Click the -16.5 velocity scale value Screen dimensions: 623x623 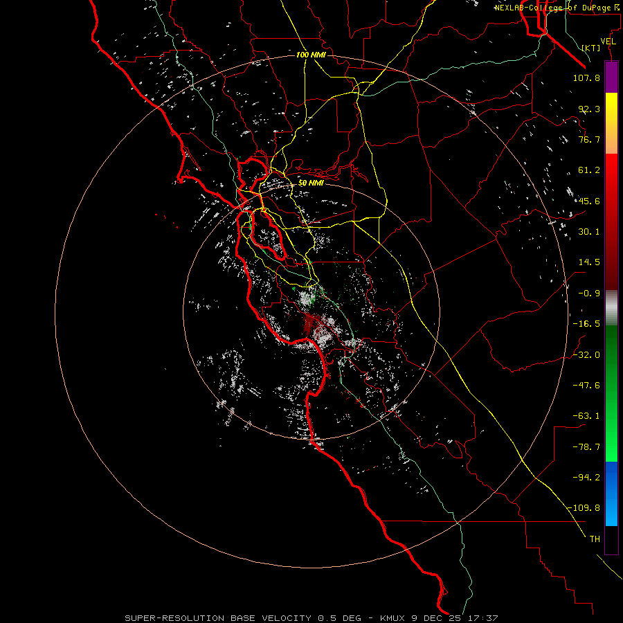[586, 324]
